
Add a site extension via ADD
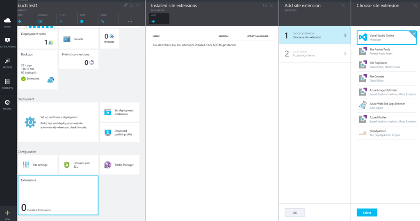point(153,21)
